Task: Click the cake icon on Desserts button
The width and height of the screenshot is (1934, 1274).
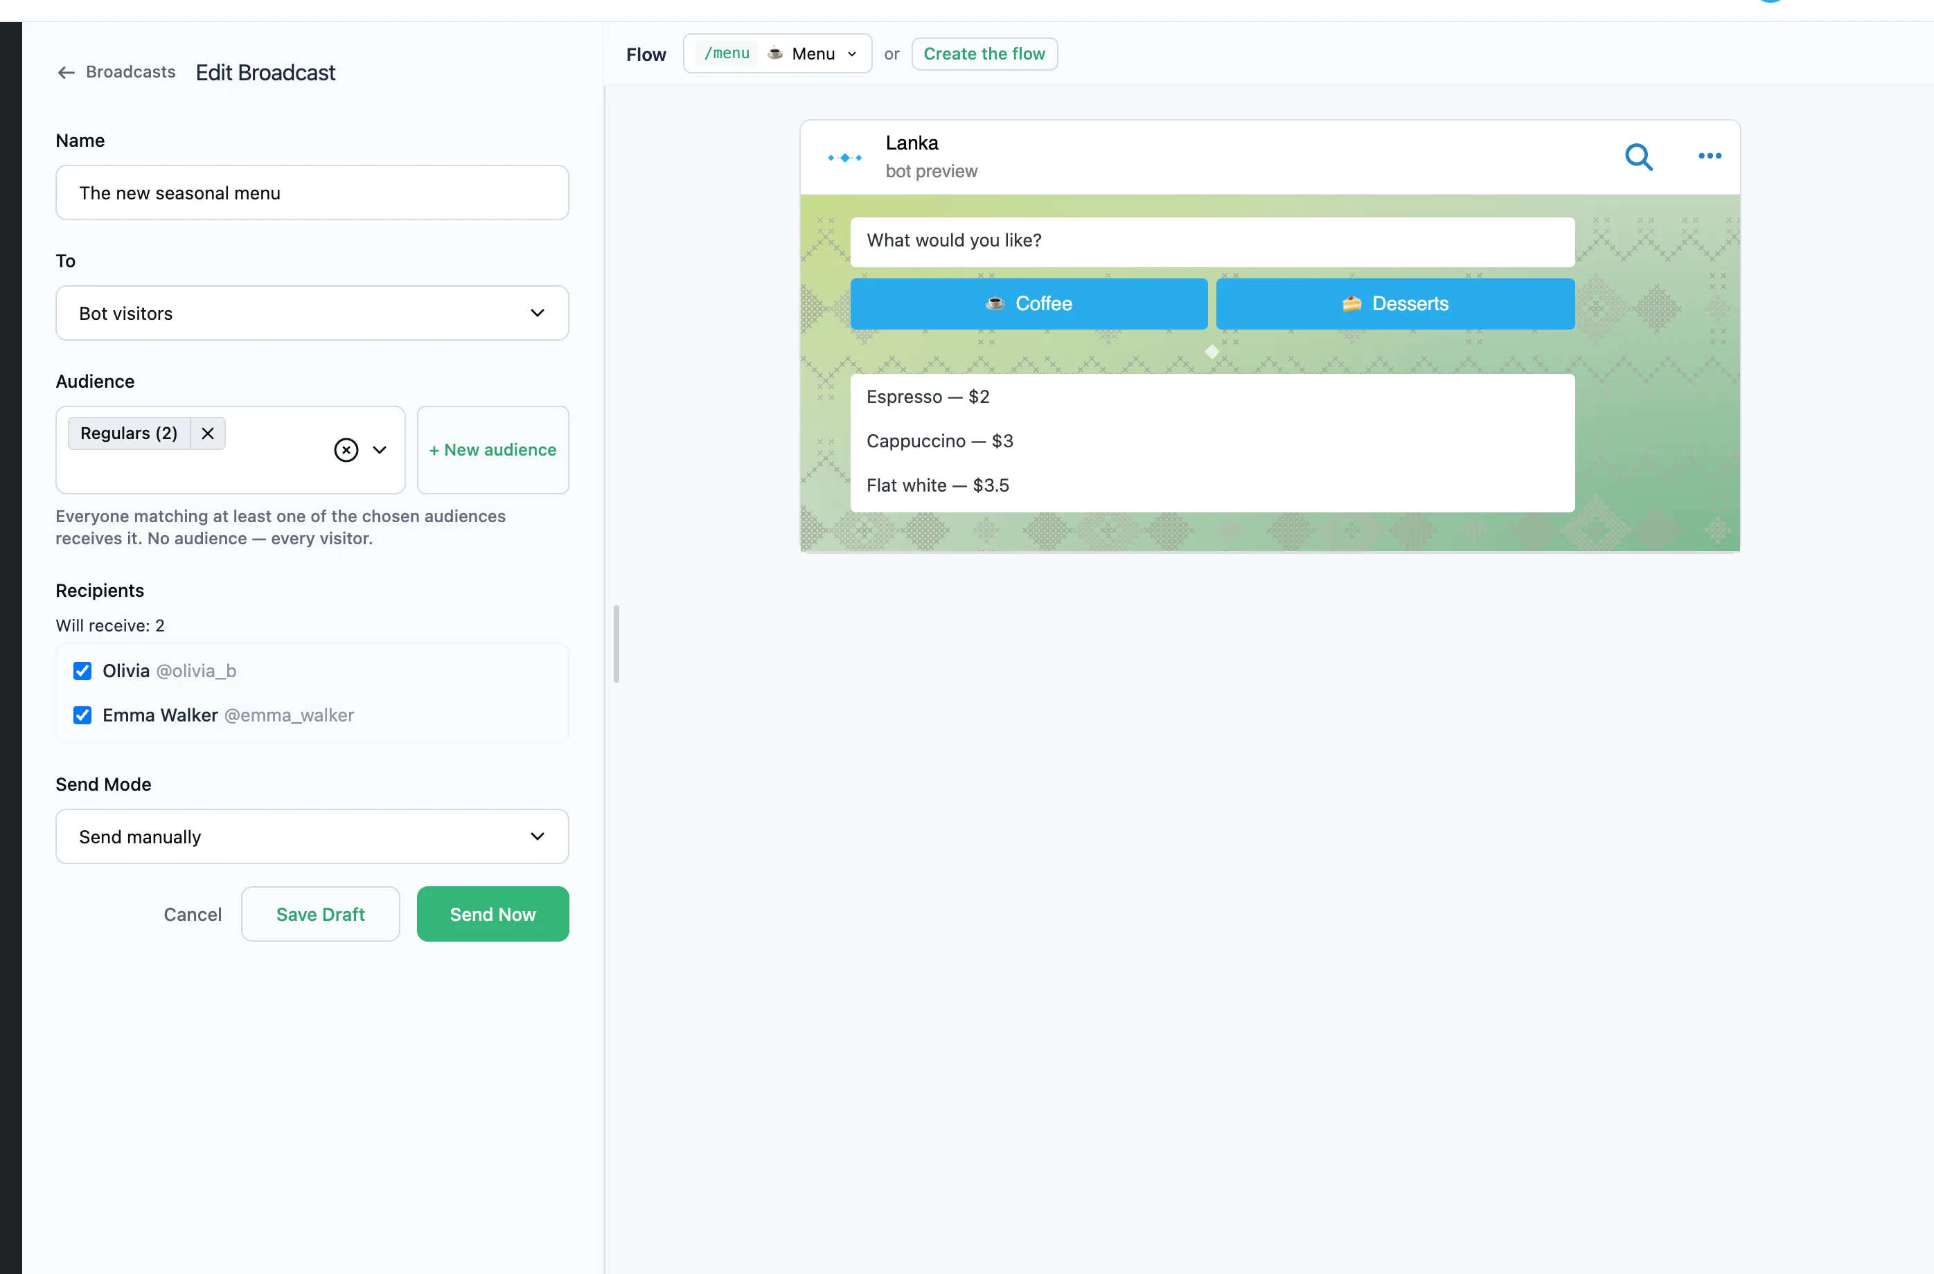Action: click(1351, 304)
